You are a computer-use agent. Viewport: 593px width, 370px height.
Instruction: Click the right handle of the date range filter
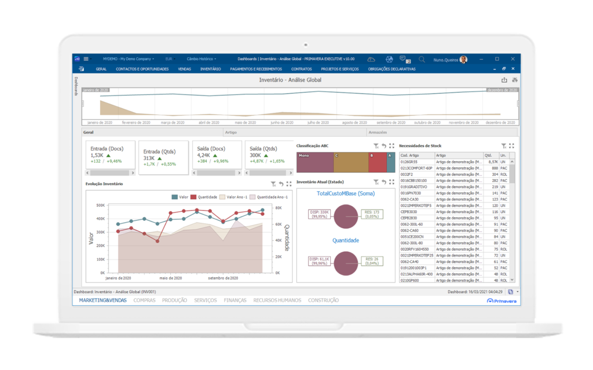coord(517,103)
